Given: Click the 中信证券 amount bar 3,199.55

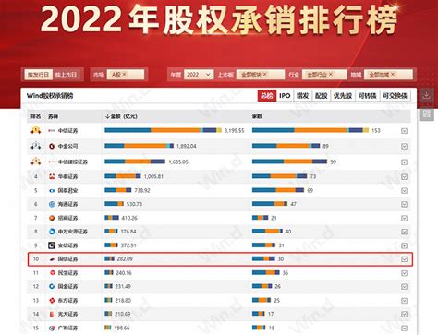Looking at the screenshot, I should 164,130.
